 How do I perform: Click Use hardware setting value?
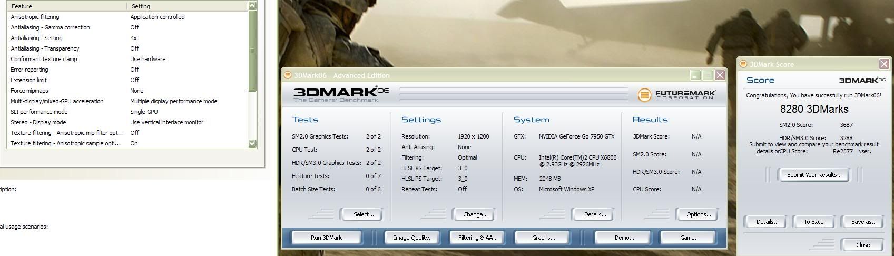coord(148,59)
